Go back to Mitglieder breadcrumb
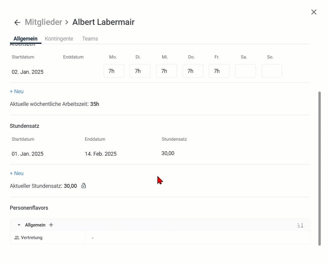The image size is (328, 264). pos(44,22)
